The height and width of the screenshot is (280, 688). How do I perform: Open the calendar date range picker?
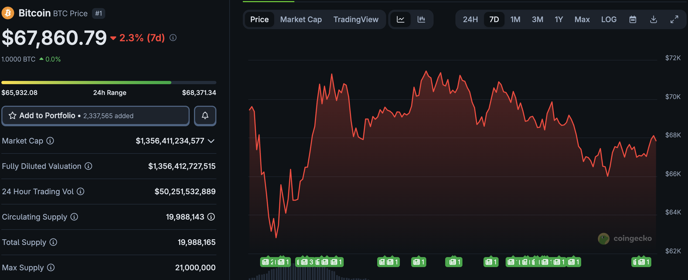633,19
